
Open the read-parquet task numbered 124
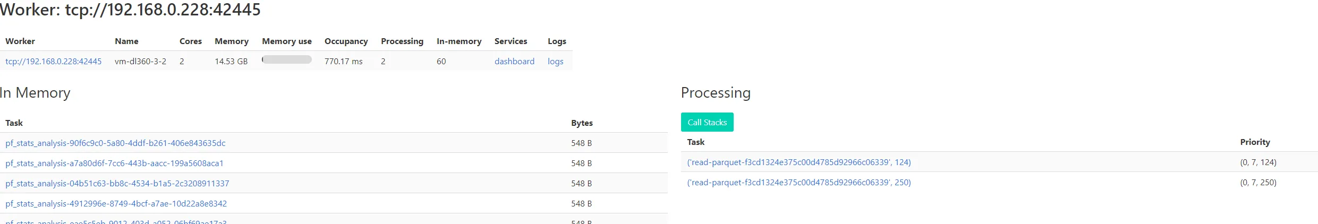pos(798,162)
